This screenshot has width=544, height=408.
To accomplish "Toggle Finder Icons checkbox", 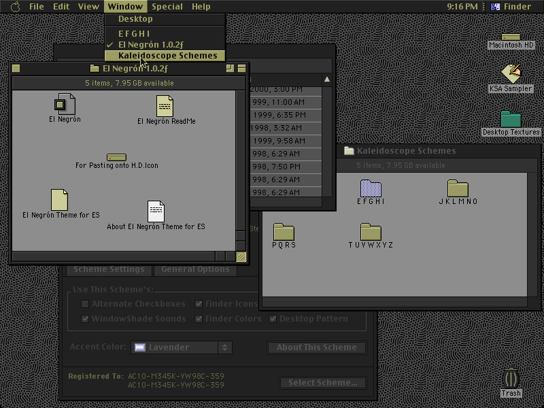I will [199, 304].
